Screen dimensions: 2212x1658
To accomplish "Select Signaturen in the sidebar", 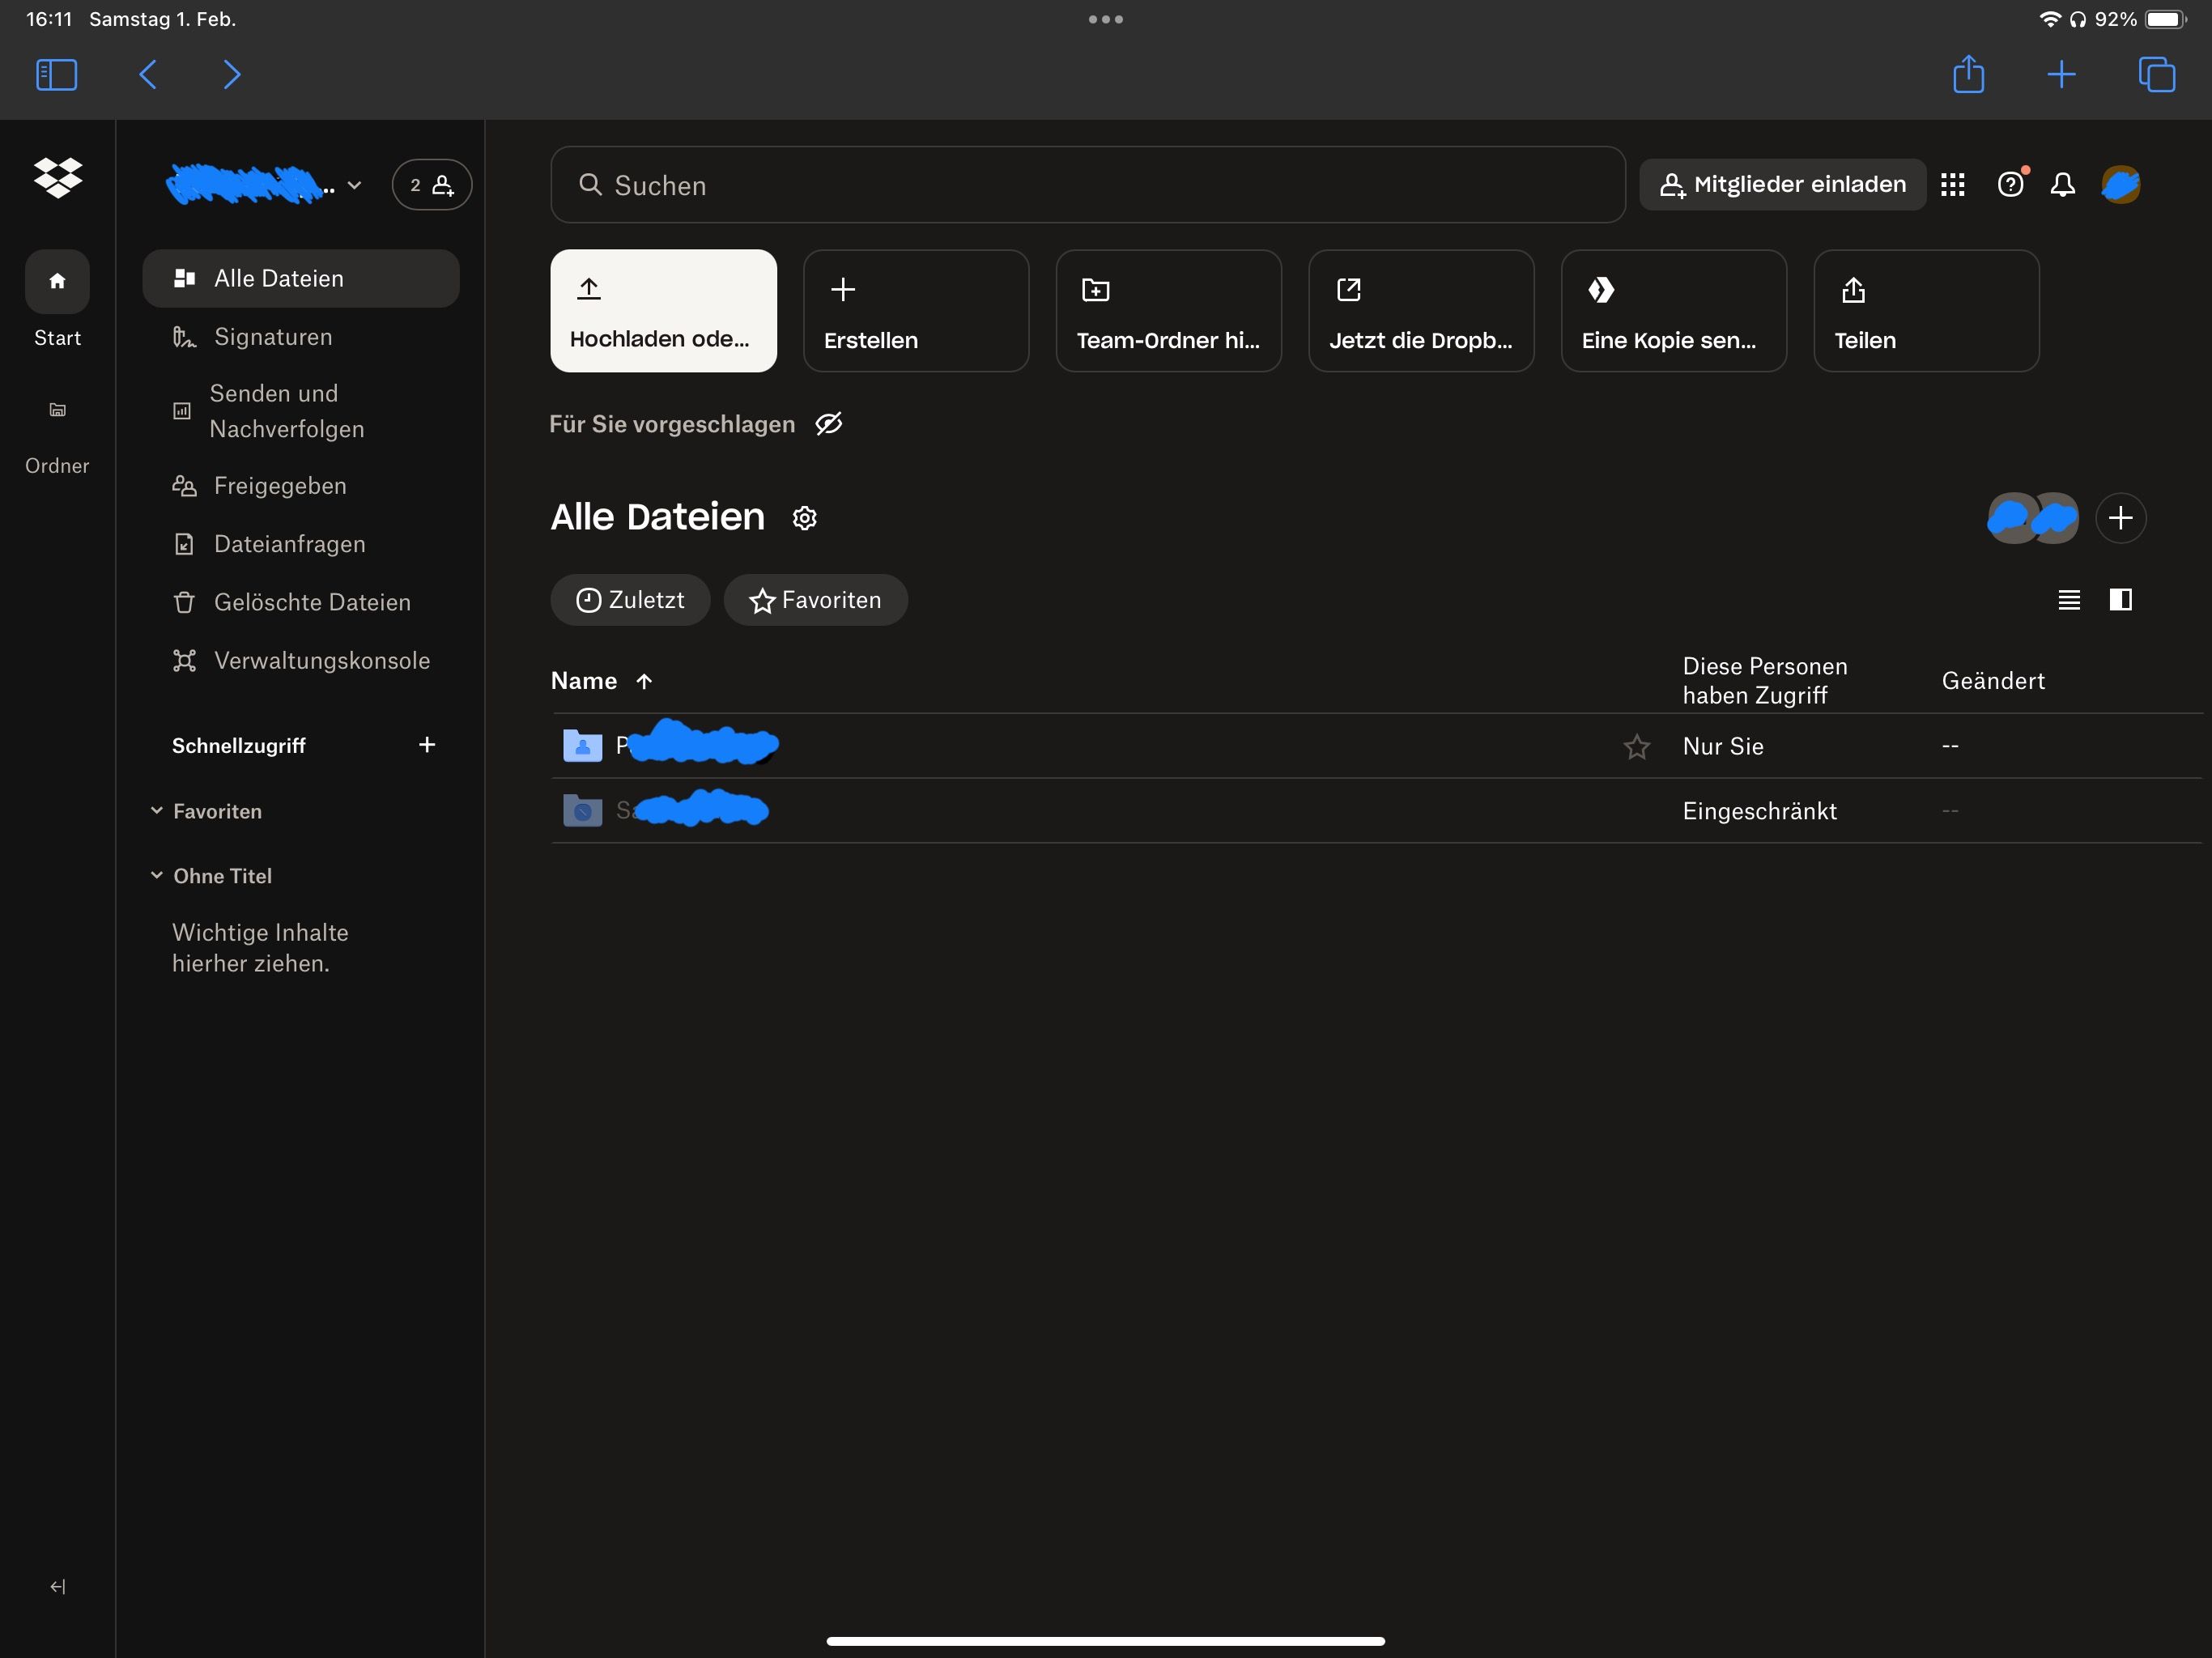I will pyautogui.click(x=272, y=337).
